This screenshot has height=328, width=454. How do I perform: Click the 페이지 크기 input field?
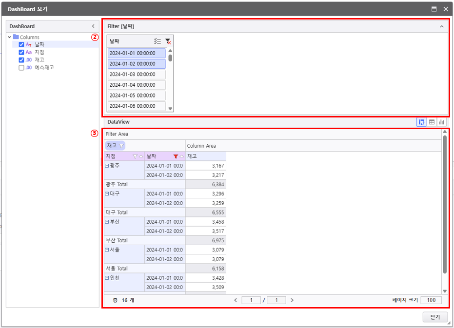(x=431, y=300)
